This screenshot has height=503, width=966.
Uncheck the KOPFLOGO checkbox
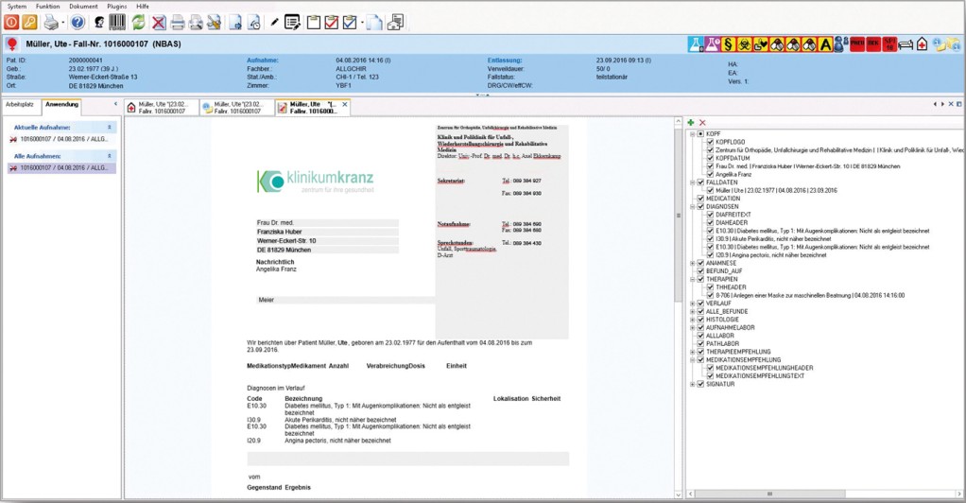point(711,142)
